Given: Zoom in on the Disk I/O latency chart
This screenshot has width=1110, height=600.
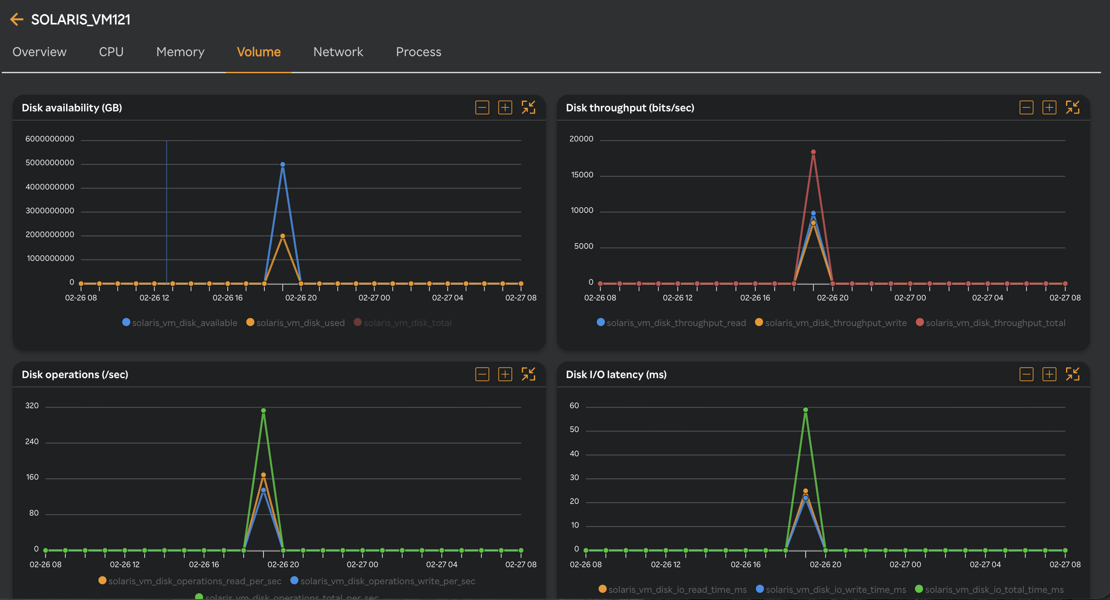Looking at the screenshot, I should (x=1049, y=374).
